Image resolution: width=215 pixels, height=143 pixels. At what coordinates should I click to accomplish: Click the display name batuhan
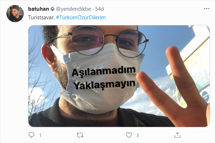(38, 9)
